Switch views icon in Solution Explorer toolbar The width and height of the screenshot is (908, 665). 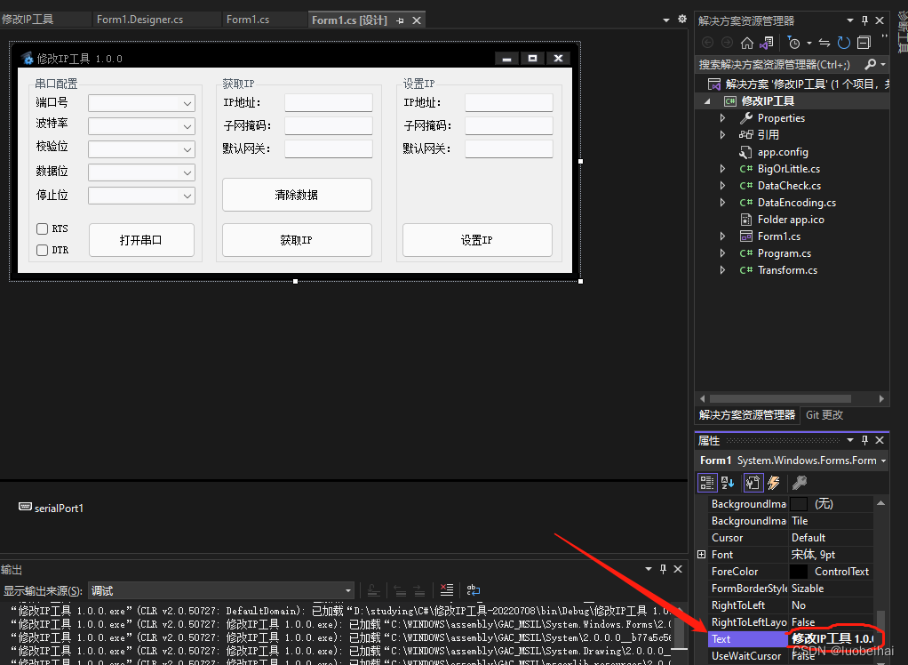(x=767, y=43)
